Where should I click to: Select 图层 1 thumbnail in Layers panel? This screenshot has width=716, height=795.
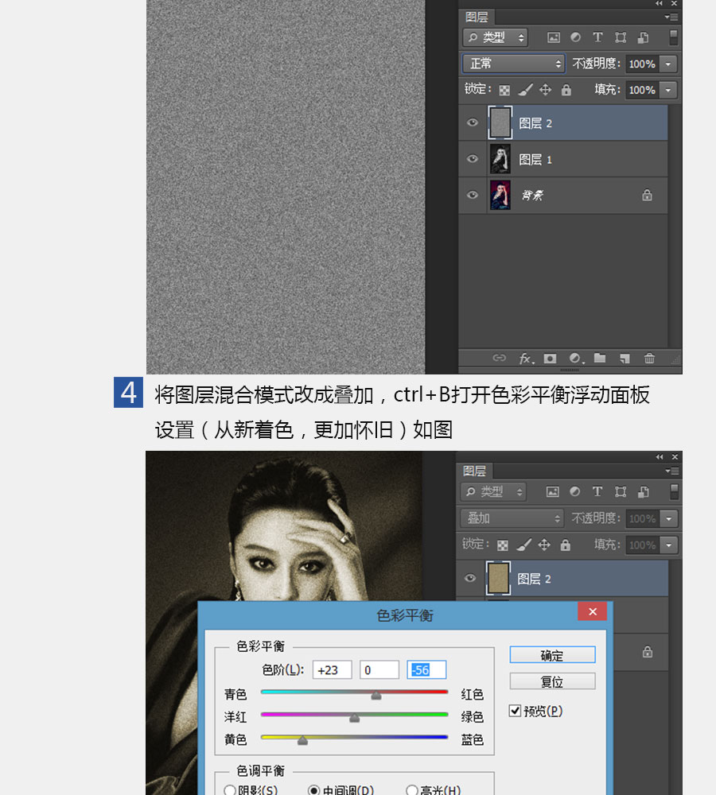500,159
